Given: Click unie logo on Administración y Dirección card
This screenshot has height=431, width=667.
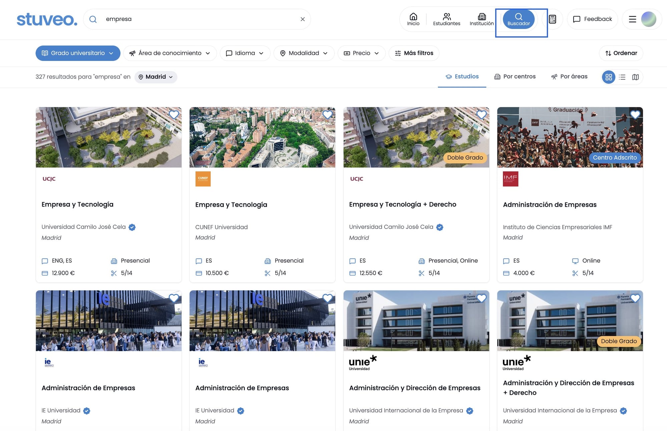Looking at the screenshot, I should tap(363, 363).
